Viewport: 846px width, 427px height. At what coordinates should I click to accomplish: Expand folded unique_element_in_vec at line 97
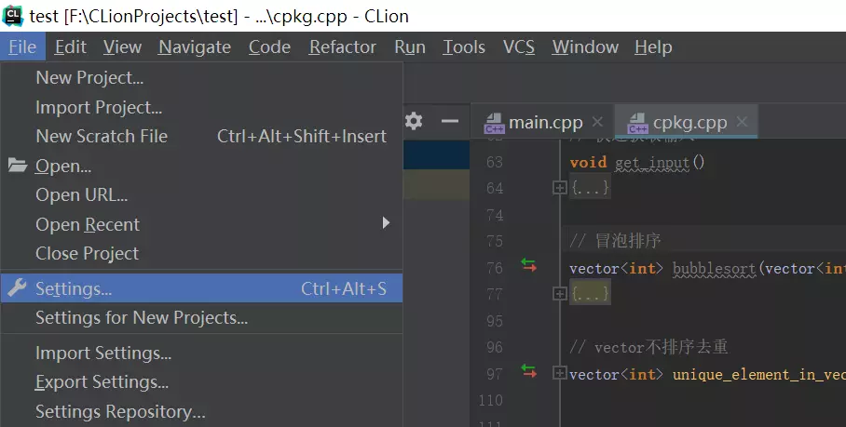point(560,373)
